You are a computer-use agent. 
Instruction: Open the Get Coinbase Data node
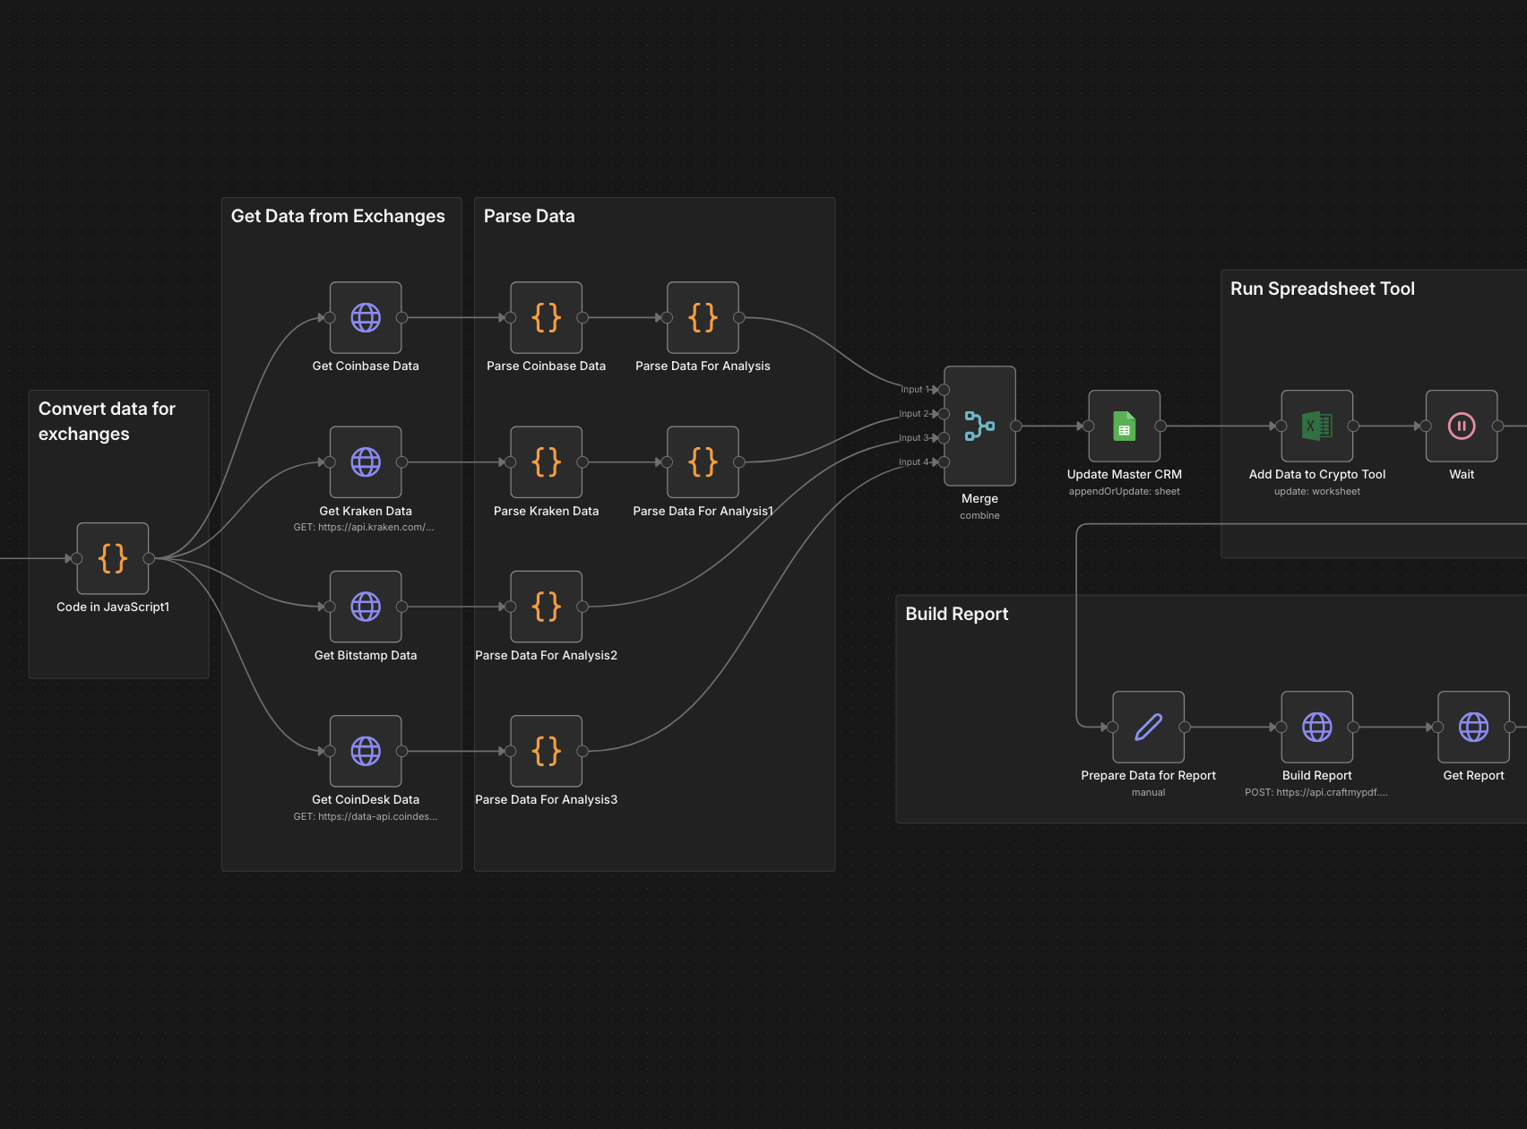[x=366, y=318]
